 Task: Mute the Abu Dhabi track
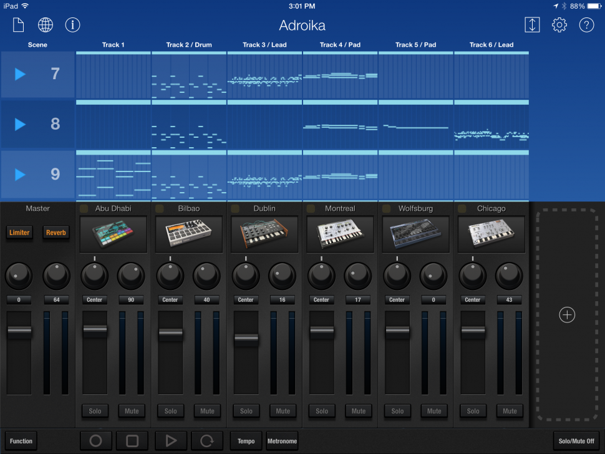coord(132,411)
